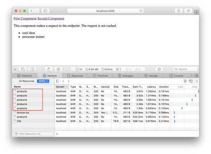The image size is (211, 154).
Task: Click the localhost:4200 address bar
Action: 105,11
